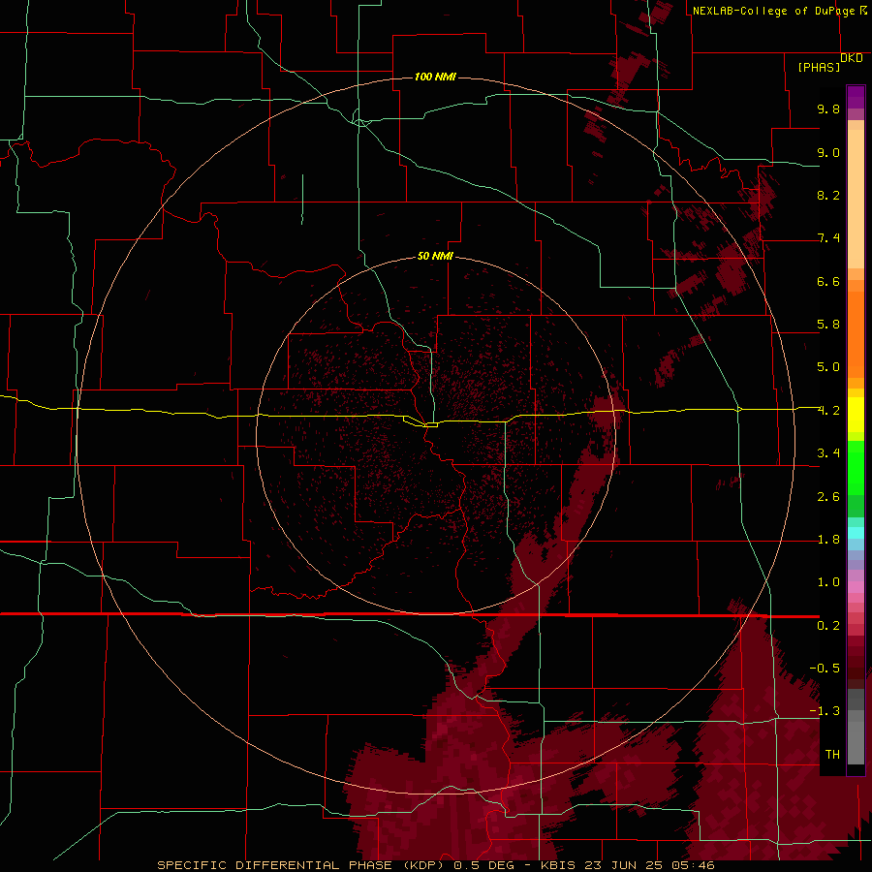Screen dimensions: 872x872
Task: Click the 0.2 value on the color scale
Action: 828,626
